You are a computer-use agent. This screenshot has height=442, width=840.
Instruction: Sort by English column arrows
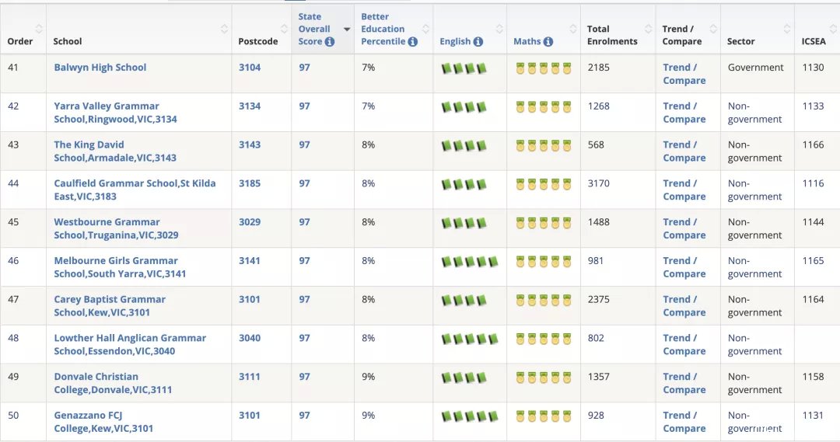tap(499, 29)
